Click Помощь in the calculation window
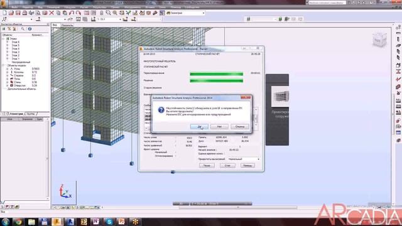The width and height of the screenshot is (402, 226). coord(247,166)
